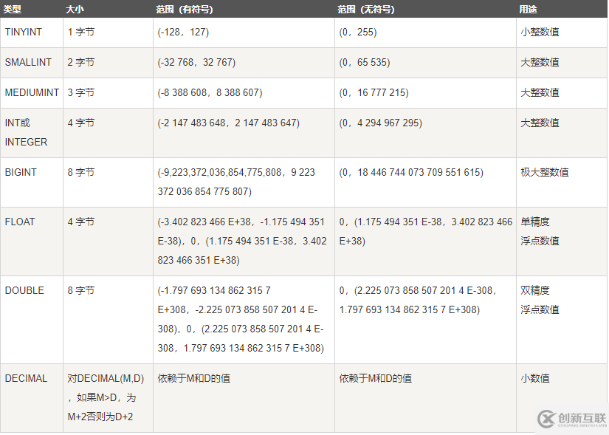Click the 对DECIMAL(M,D) size description cell
The image size is (609, 435).
104,397
